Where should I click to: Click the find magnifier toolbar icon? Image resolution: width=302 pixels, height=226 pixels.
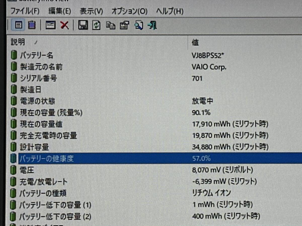coord(138,25)
